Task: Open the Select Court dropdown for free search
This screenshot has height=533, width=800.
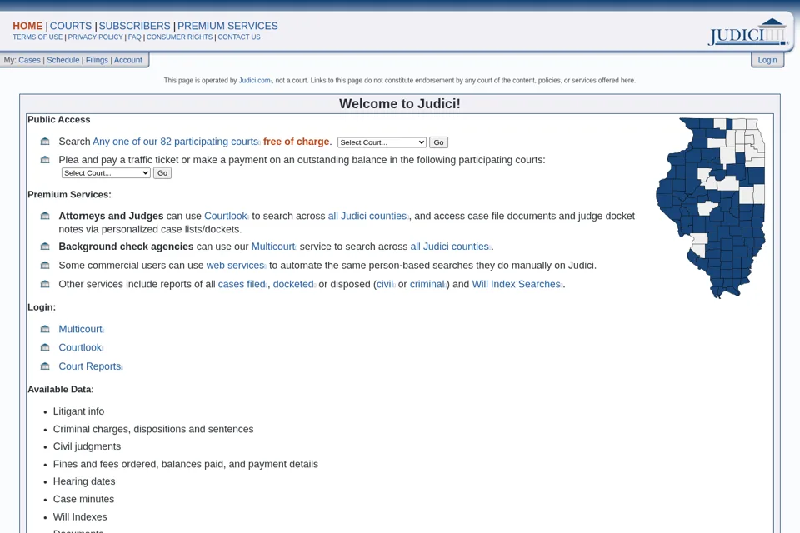Action: click(x=382, y=142)
